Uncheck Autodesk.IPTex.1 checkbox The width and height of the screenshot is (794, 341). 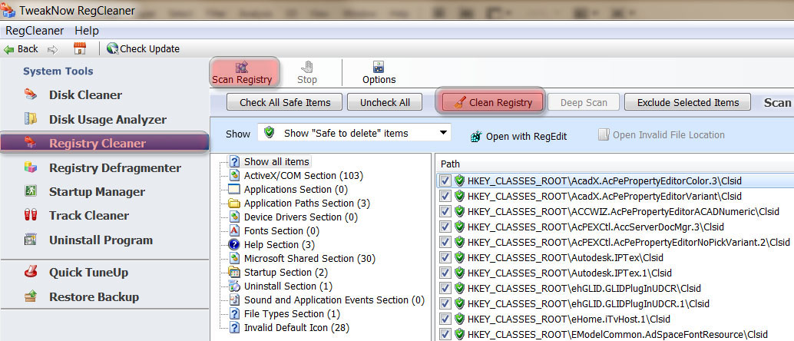pos(445,273)
